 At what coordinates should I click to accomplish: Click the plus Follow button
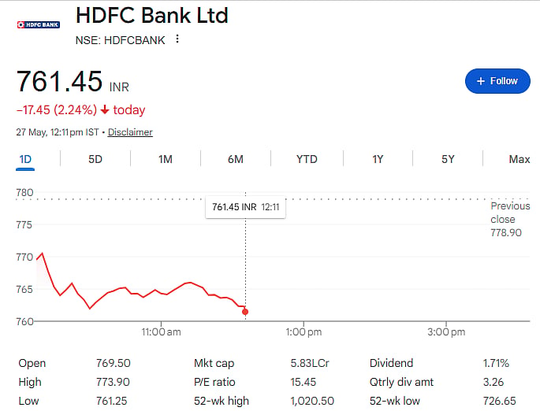497,81
